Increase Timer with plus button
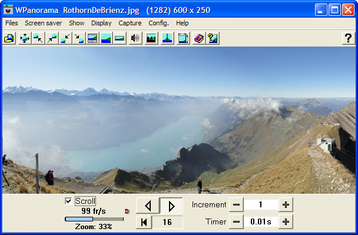This screenshot has width=358, height=235. point(286,221)
